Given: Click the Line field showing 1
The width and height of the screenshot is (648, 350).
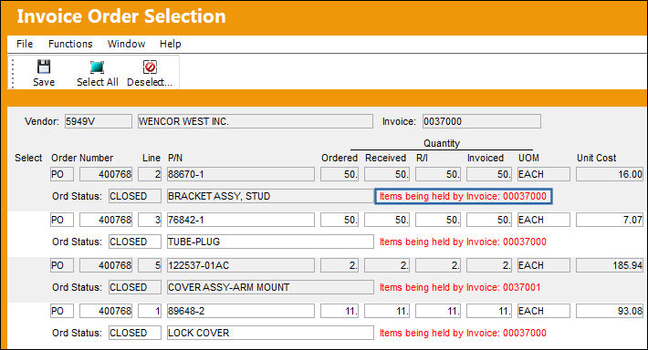Looking at the screenshot, I should point(150,311).
